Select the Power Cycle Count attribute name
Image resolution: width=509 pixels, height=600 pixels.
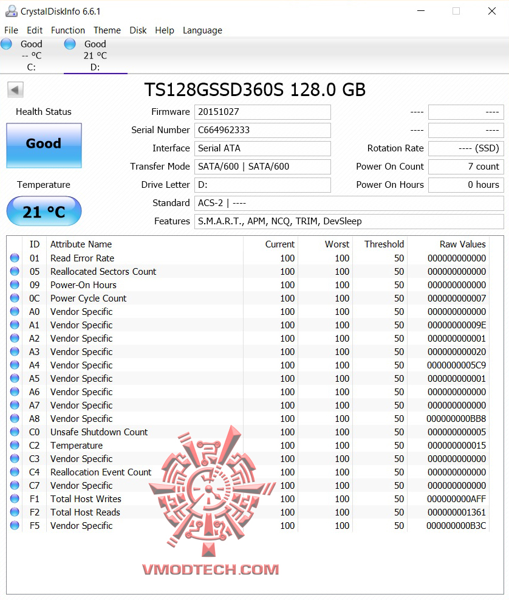pyautogui.click(x=88, y=298)
